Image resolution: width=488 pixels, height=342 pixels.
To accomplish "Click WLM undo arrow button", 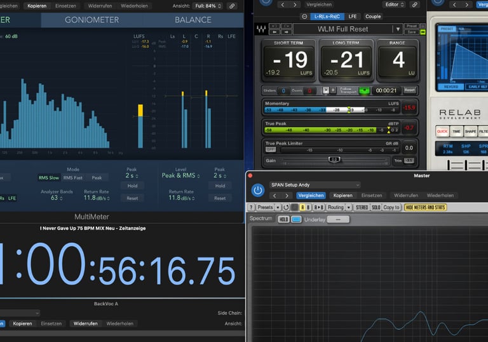I will [274, 26].
